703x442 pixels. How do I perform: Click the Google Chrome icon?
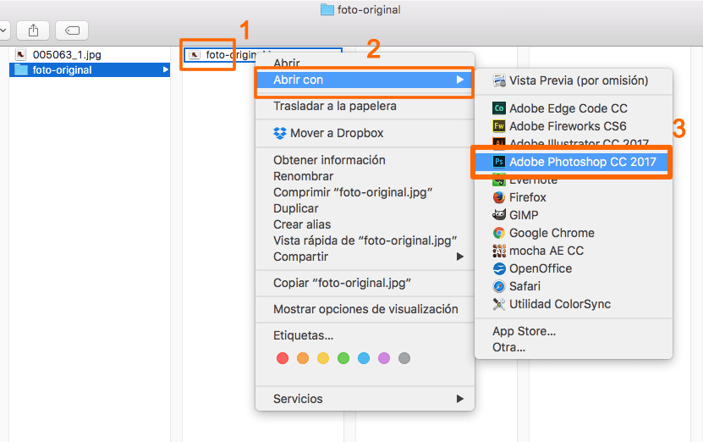[499, 233]
